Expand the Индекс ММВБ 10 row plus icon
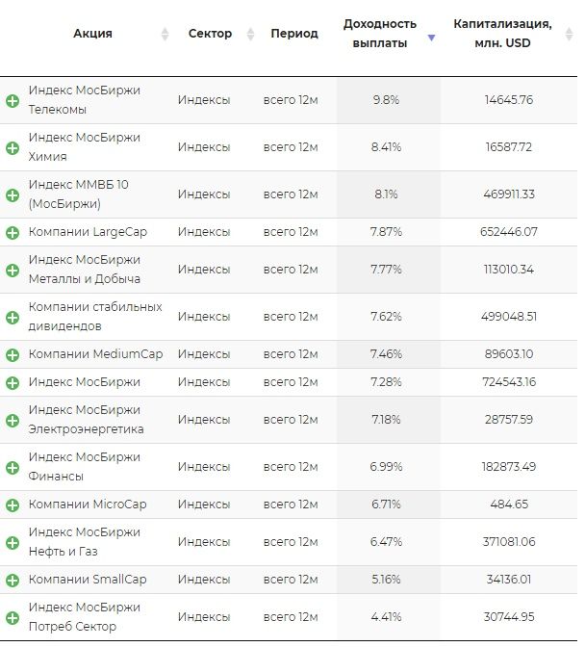This screenshot has height=647, width=585. click(x=13, y=194)
